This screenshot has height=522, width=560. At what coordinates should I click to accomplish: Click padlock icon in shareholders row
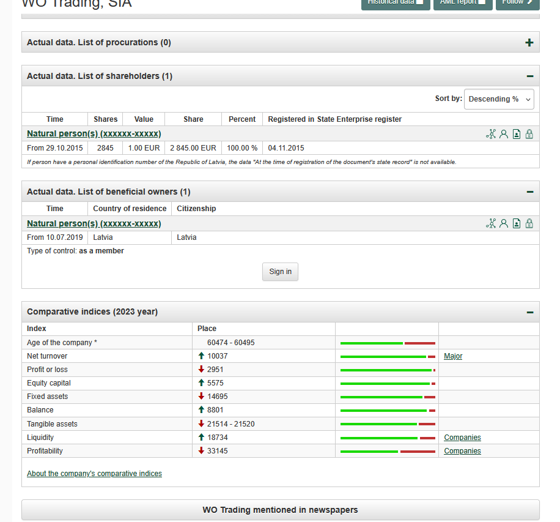pyautogui.click(x=529, y=134)
